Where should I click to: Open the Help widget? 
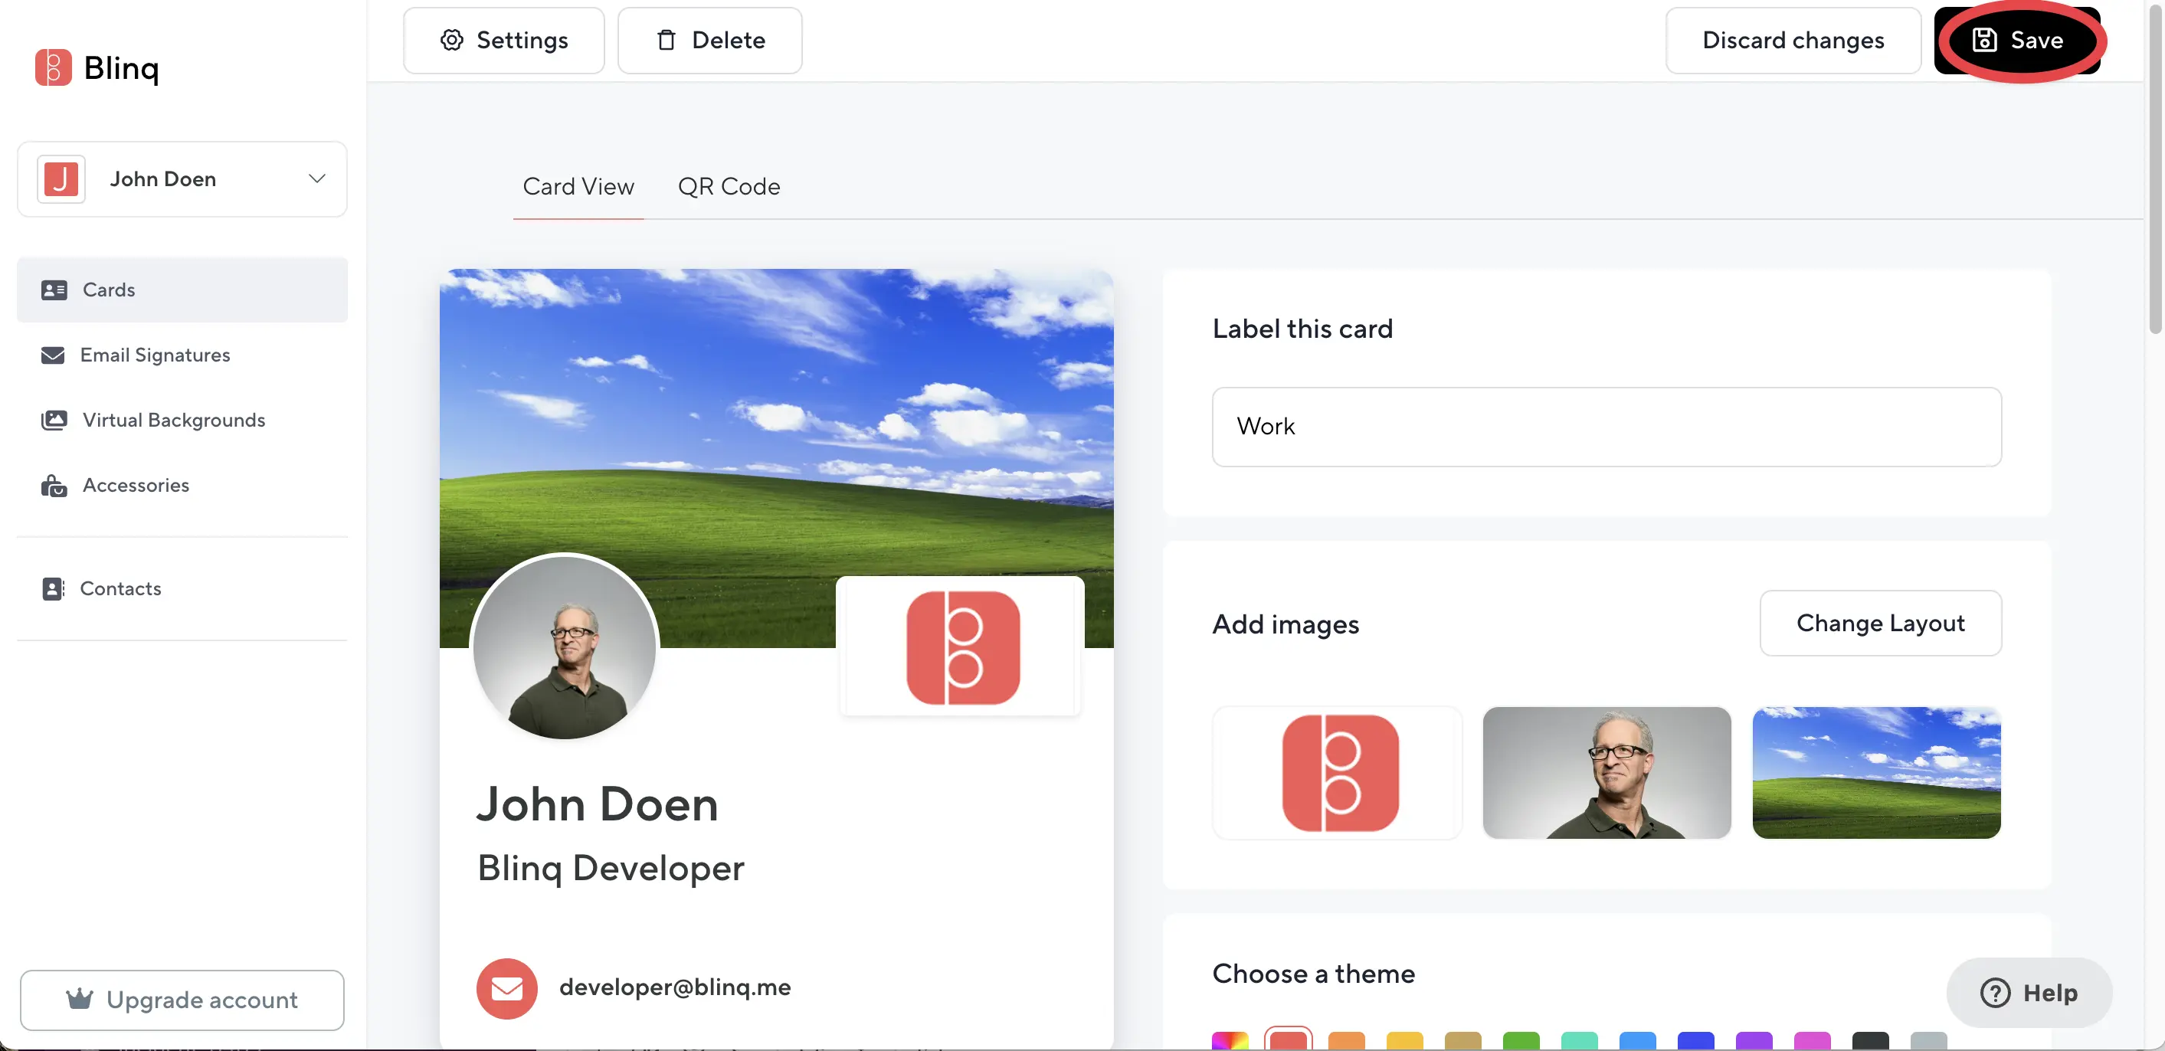tap(2028, 992)
